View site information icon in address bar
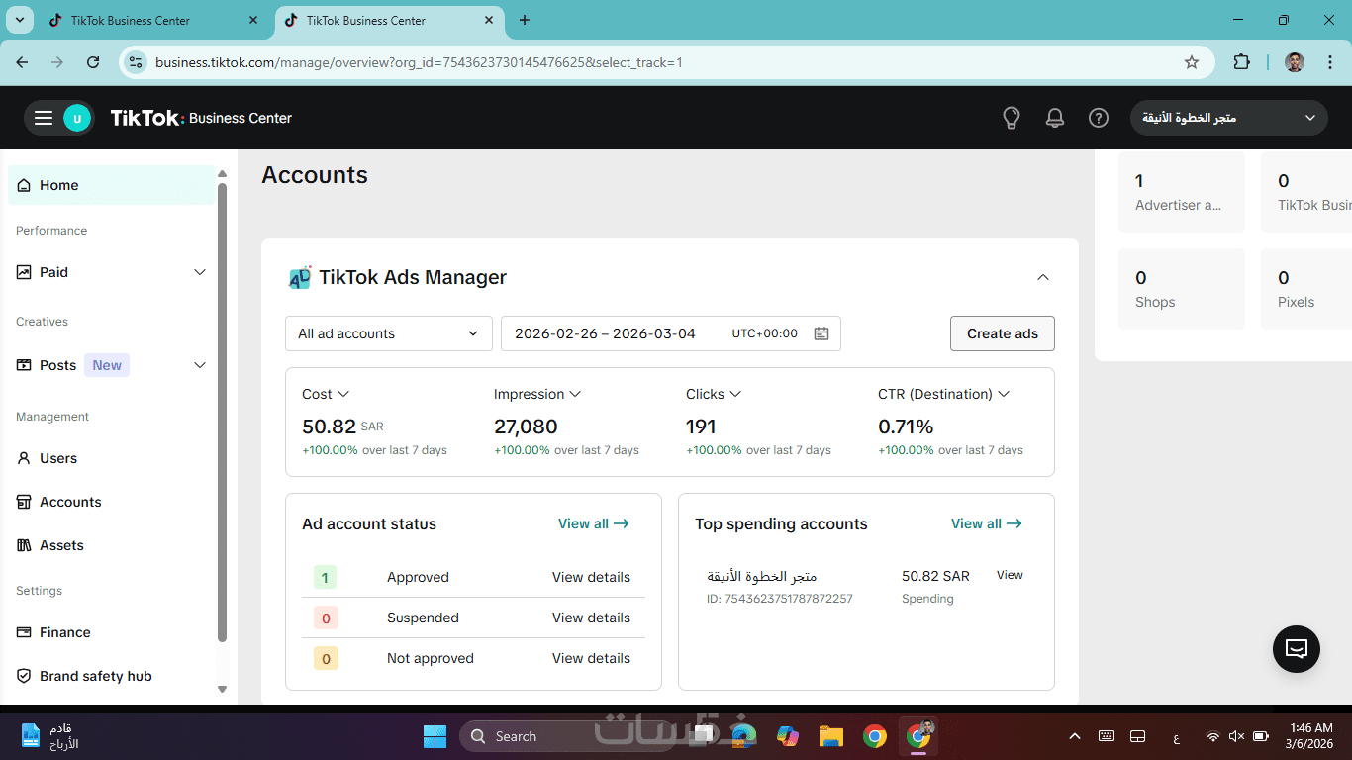Viewport: 1352px width, 760px height. [x=134, y=62]
